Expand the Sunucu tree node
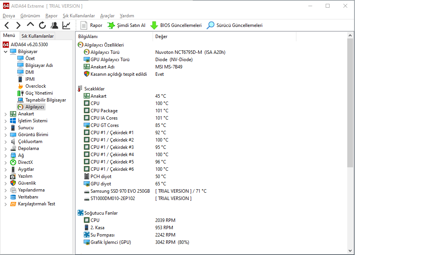 pos(5,128)
